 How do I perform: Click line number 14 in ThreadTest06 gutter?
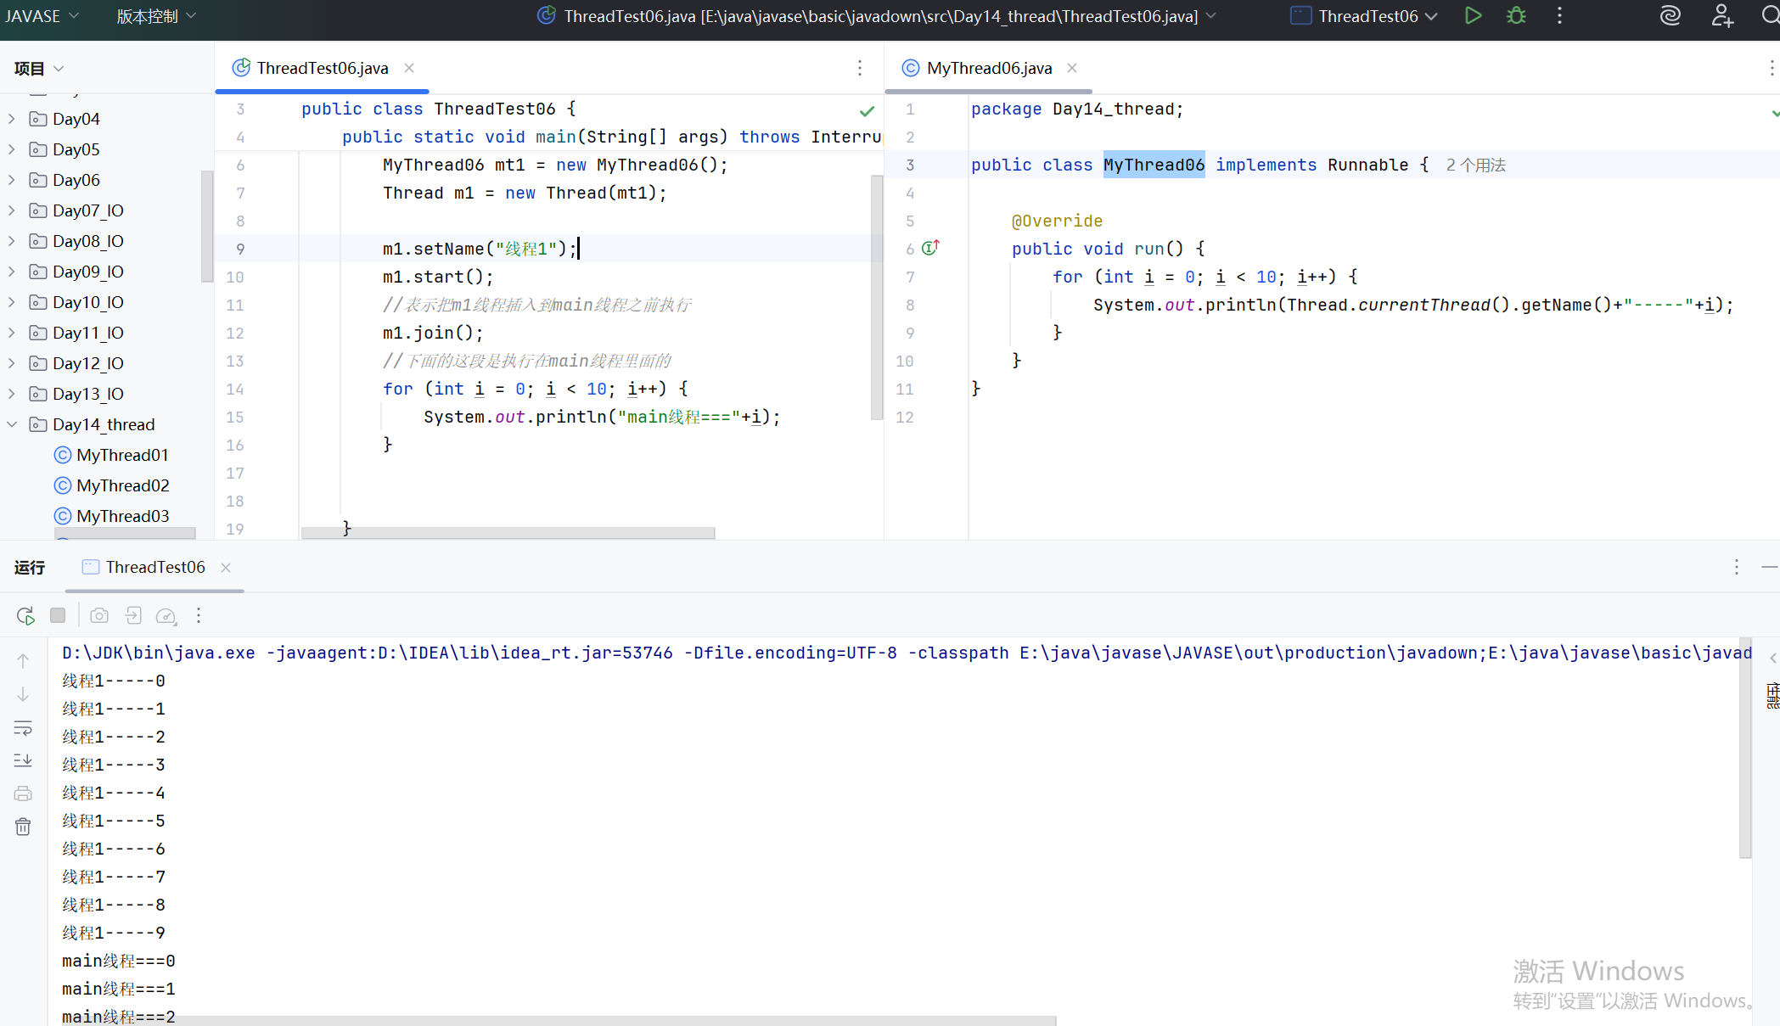235,389
